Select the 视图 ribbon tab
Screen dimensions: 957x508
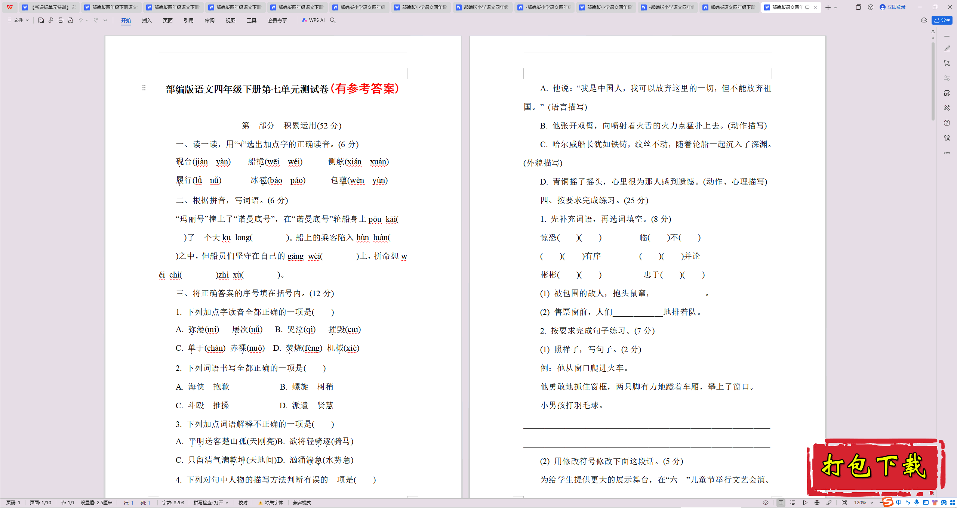231,21
